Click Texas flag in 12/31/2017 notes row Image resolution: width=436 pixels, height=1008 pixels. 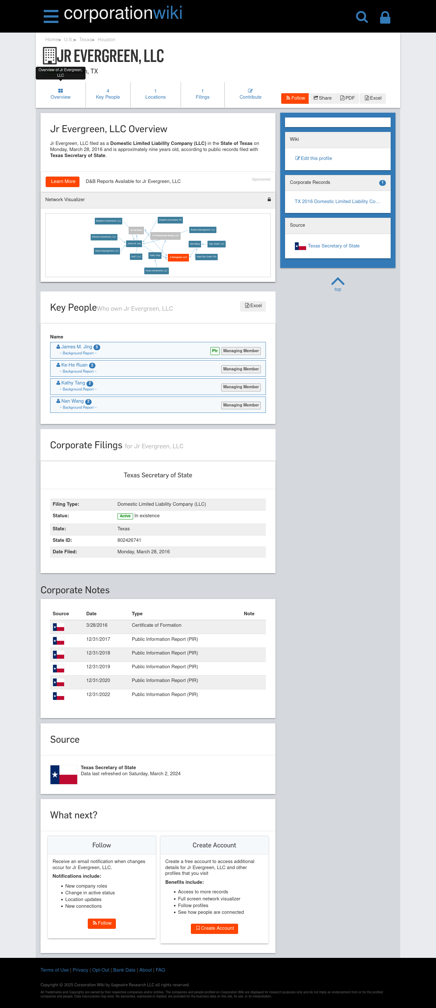point(58,641)
